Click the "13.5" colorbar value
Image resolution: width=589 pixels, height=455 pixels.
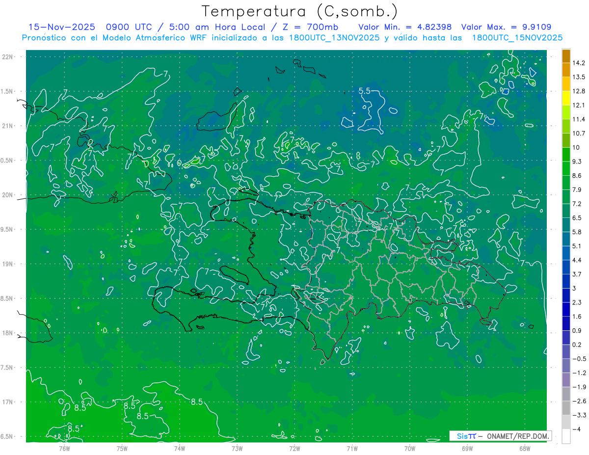coord(579,77)
